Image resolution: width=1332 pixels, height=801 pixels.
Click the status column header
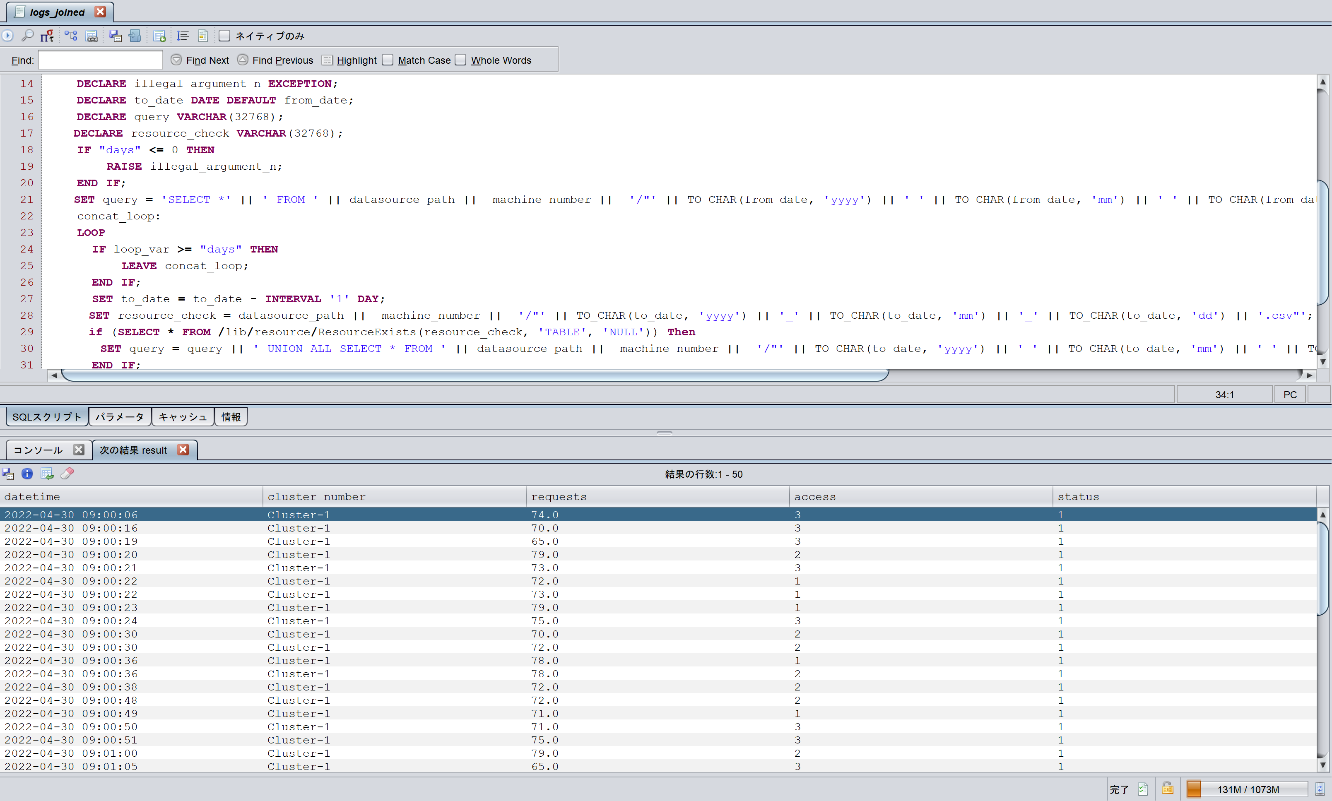pos(1185,497)
